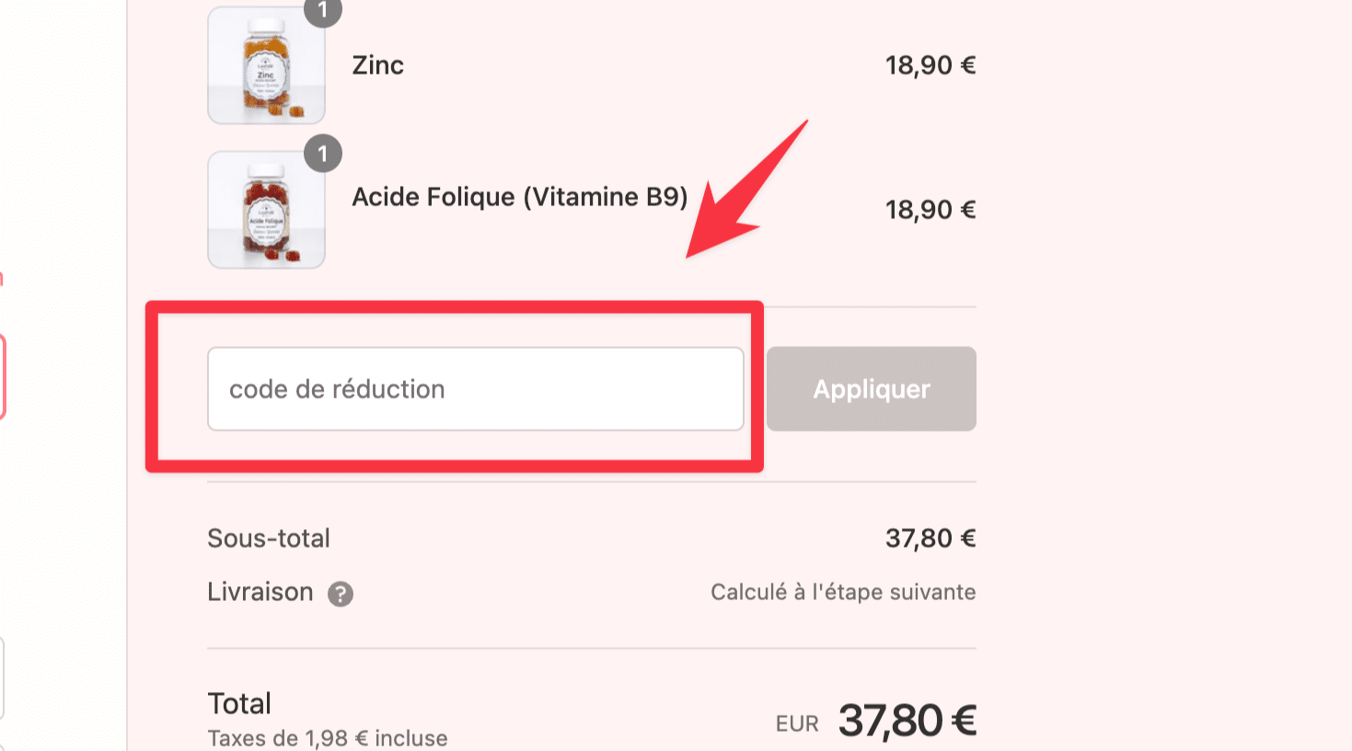The image size is (1352, 751).
Task: Click the Livraison help question mark icon
Action: tap(341, 594)
